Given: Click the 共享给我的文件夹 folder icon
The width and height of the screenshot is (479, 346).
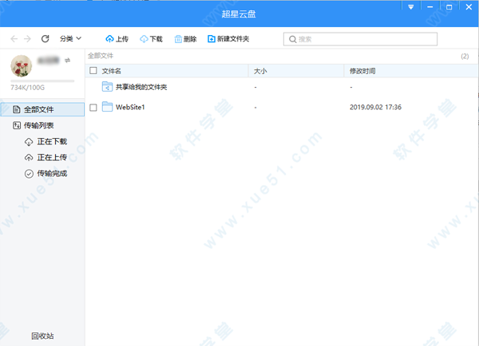Looking at the screenshot, I should click(107, 87).
